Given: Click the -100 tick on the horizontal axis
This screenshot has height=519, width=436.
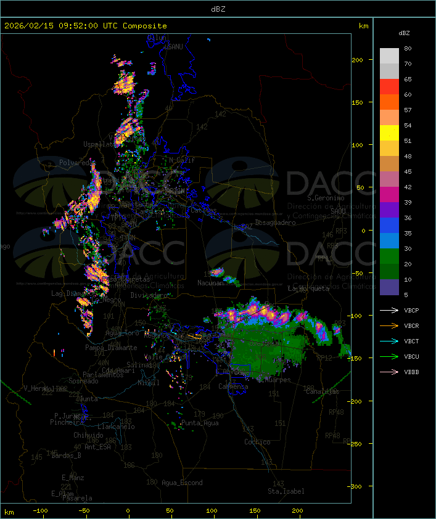Looking at the screenshot, I should click(40, 511).
